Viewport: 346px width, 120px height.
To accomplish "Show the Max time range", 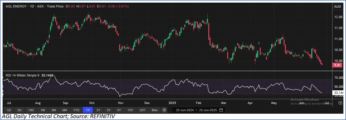I will [155, 110].
